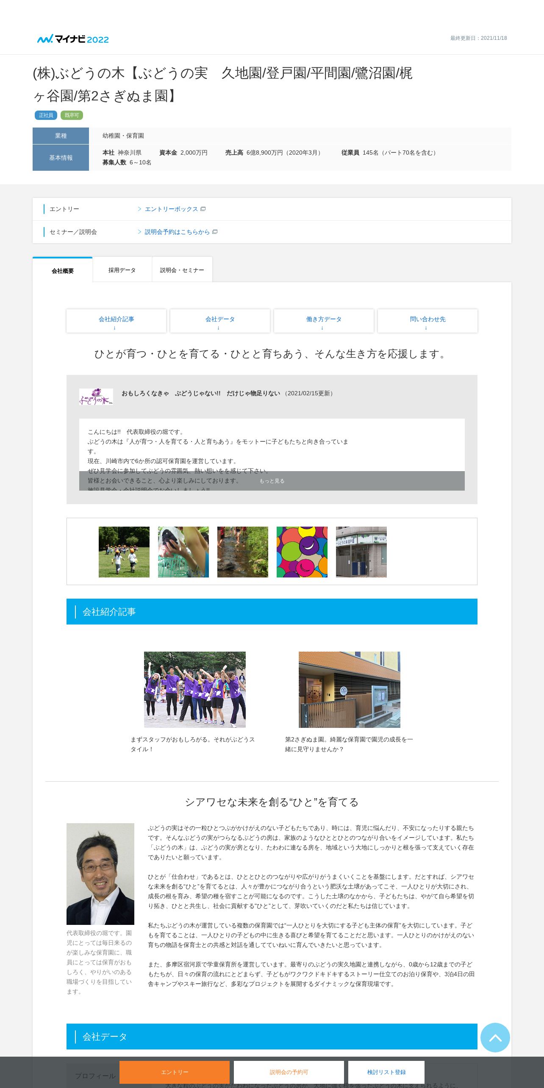Click the company name heading
The image size is (544, 1088).
(223, 84)
